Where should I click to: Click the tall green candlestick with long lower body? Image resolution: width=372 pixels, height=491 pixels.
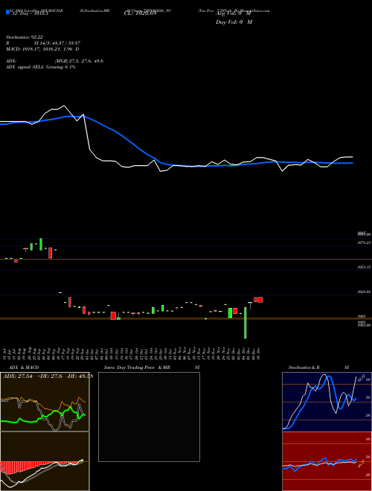pos(246,323)
